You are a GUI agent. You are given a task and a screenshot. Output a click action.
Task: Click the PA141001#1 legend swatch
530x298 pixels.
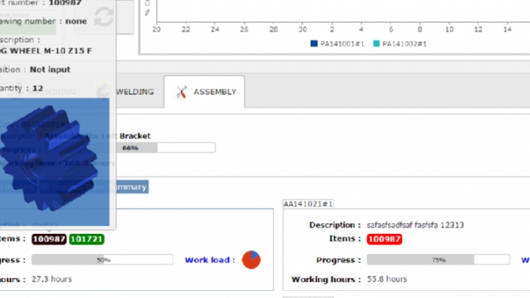tap(314, 43)
